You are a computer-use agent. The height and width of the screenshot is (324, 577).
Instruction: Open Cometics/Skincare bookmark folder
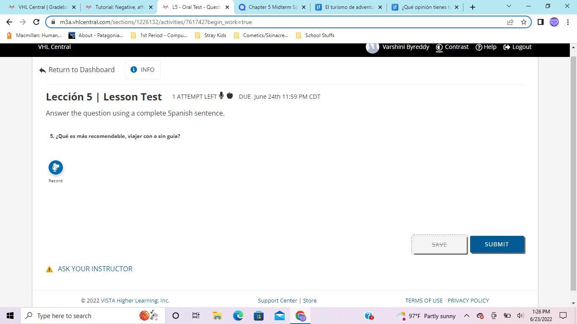click(261, 35)
